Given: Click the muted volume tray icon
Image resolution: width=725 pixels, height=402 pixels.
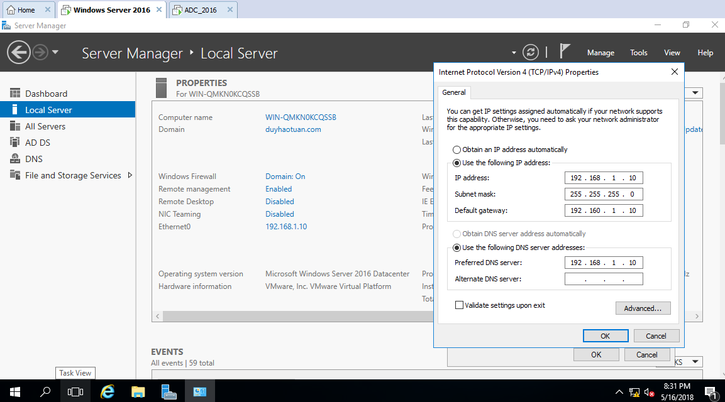Looking at the screenshot, I should [649, 393].
